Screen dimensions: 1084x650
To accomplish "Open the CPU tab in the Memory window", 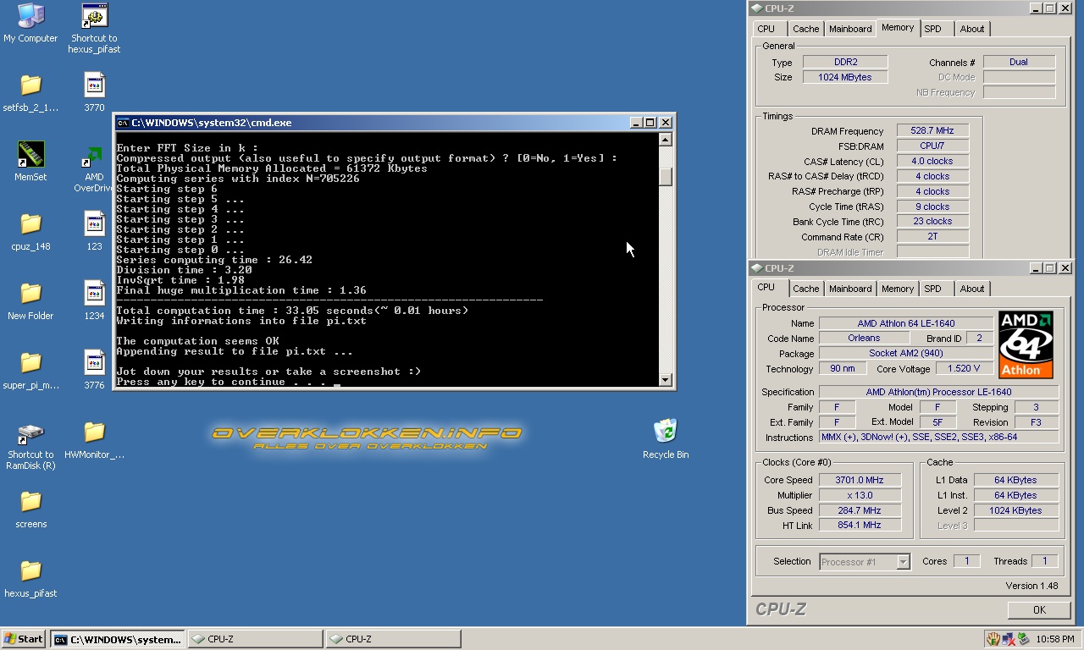I will [766, 29].
